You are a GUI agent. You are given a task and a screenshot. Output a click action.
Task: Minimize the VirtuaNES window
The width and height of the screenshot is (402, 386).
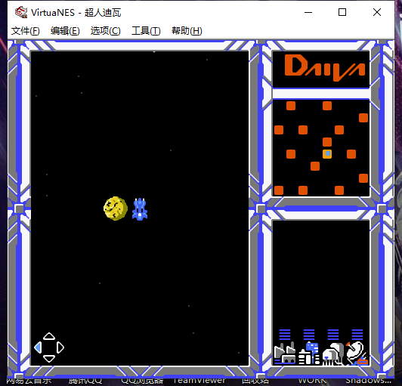tap(308, 12)
